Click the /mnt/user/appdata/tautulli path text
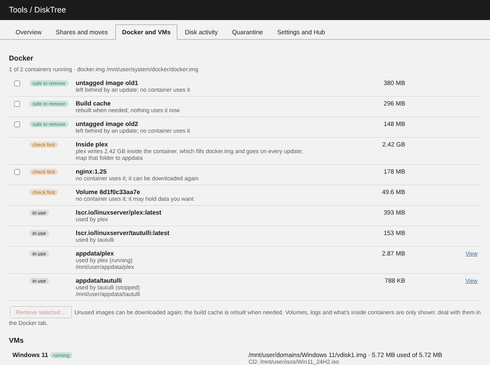Screen dimensions: 490x365 point(108,294)
